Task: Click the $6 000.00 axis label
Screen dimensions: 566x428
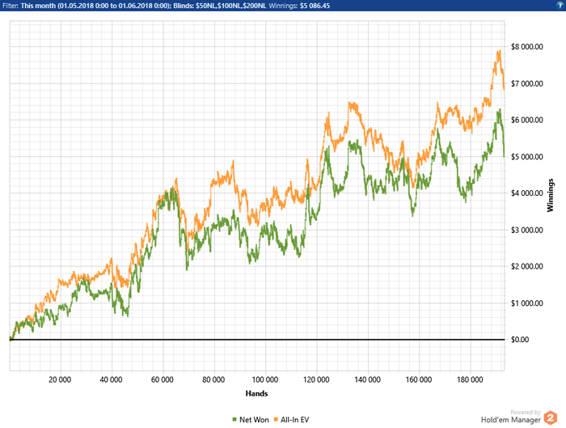Action: [527, 120]
